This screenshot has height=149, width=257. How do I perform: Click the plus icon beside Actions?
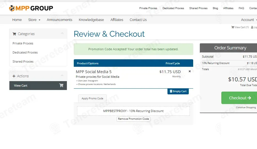click(x=14, y=76)
